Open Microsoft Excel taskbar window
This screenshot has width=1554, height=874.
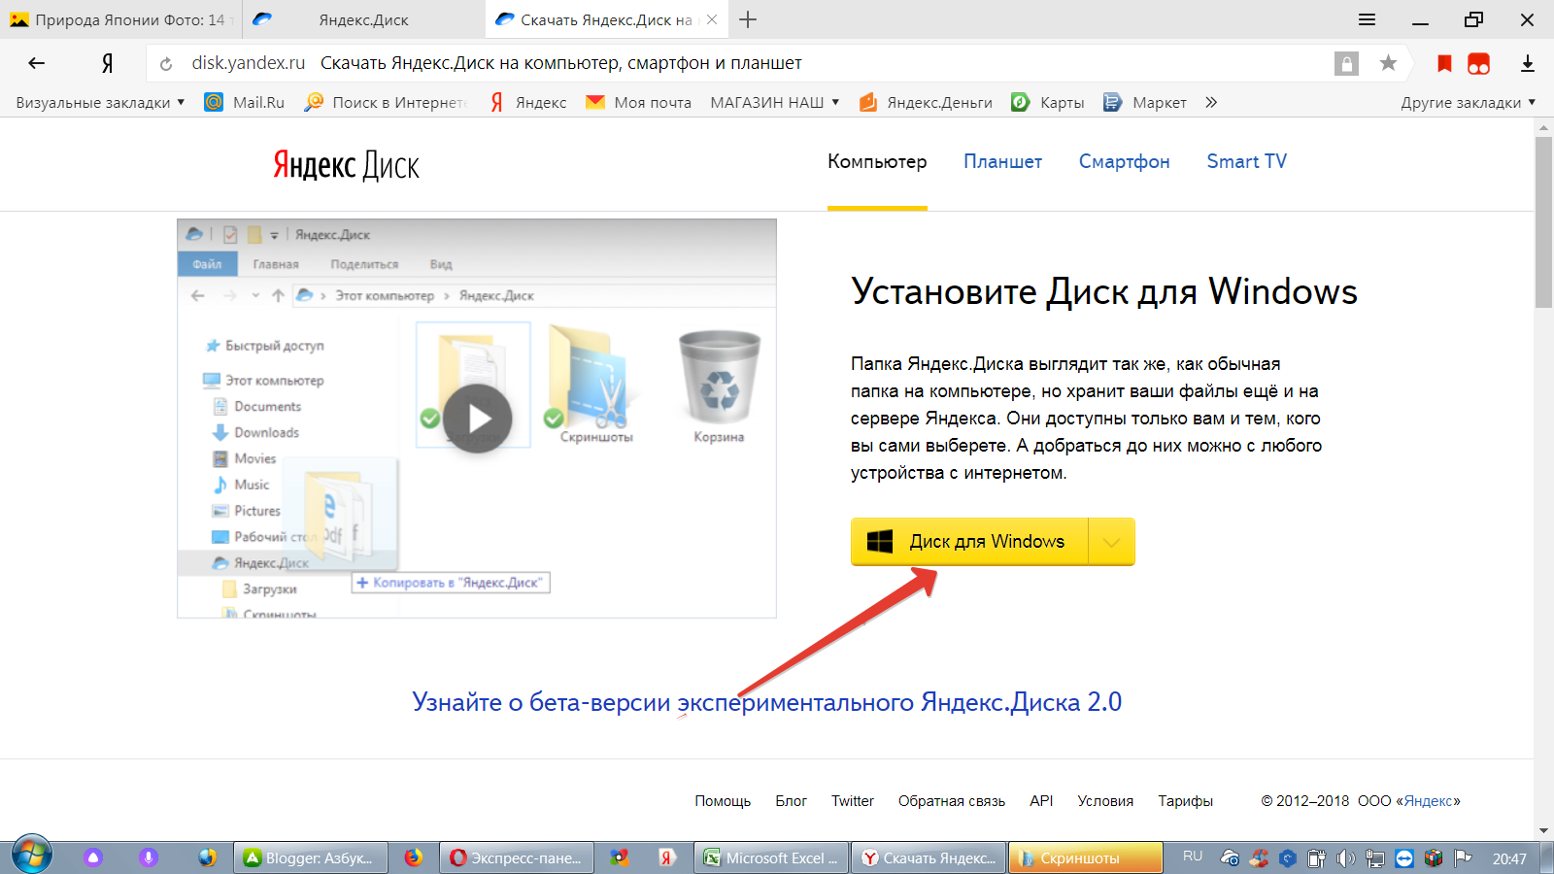click(x=772, y=857)
